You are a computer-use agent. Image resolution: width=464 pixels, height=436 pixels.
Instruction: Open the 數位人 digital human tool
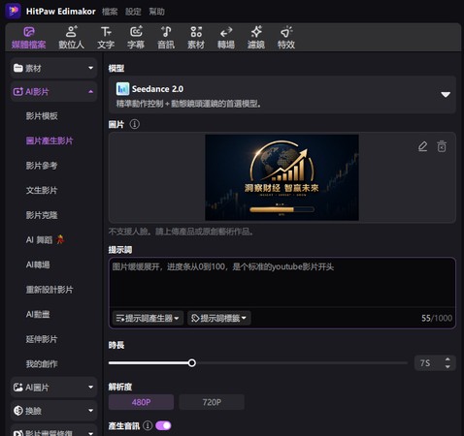click(x=72, y=38)
